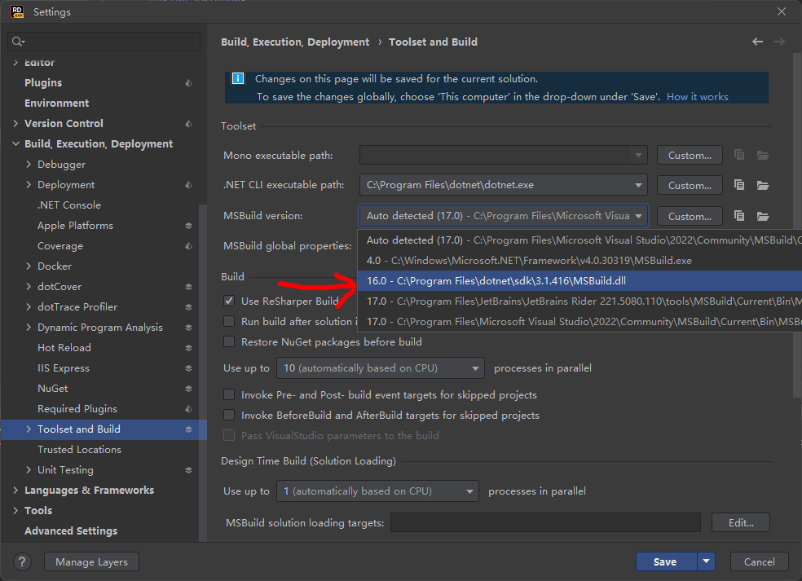Viewport: 802px width, 581px height.
Task: Click Custom... for Mono executable path
Action: coord(690,155)
